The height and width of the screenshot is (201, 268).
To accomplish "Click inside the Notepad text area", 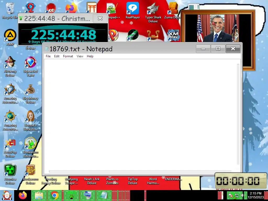I will point(140,114).
